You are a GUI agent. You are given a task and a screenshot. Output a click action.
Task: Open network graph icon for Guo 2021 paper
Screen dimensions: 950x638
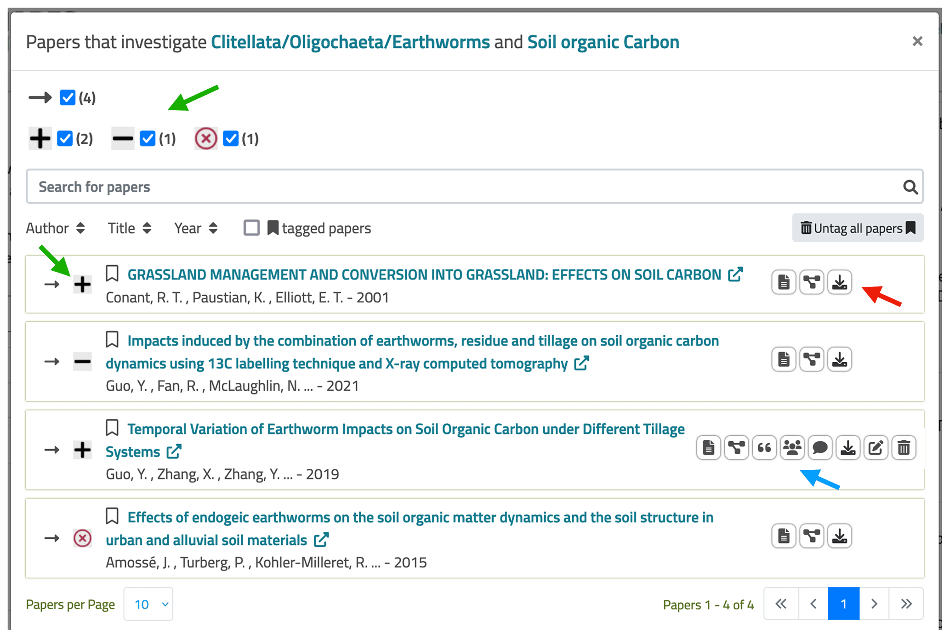coord(812,359)
